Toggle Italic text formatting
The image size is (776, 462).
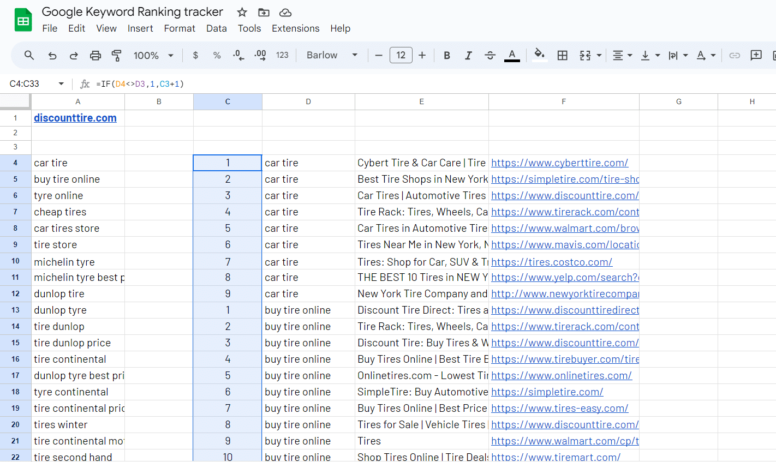click(x=468, y=55)
